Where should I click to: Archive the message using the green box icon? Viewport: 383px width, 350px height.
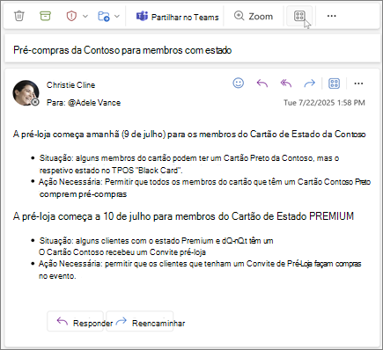(45, 16)
